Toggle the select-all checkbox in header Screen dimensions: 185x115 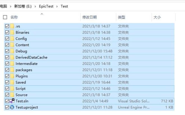[x=5, y=17]
